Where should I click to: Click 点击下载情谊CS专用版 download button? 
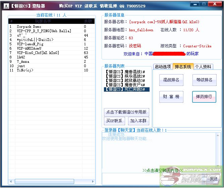point(126,112)
